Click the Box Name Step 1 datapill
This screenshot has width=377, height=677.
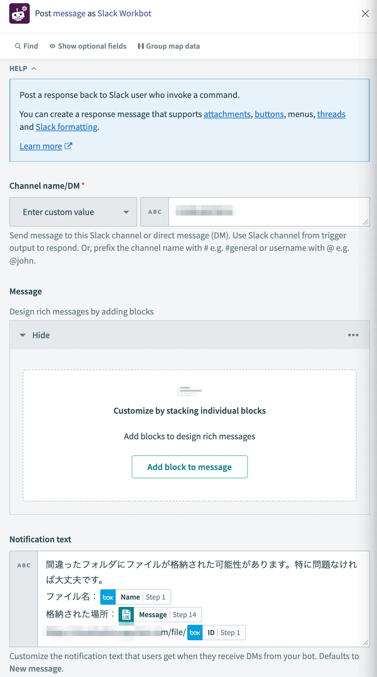(136, 597)
